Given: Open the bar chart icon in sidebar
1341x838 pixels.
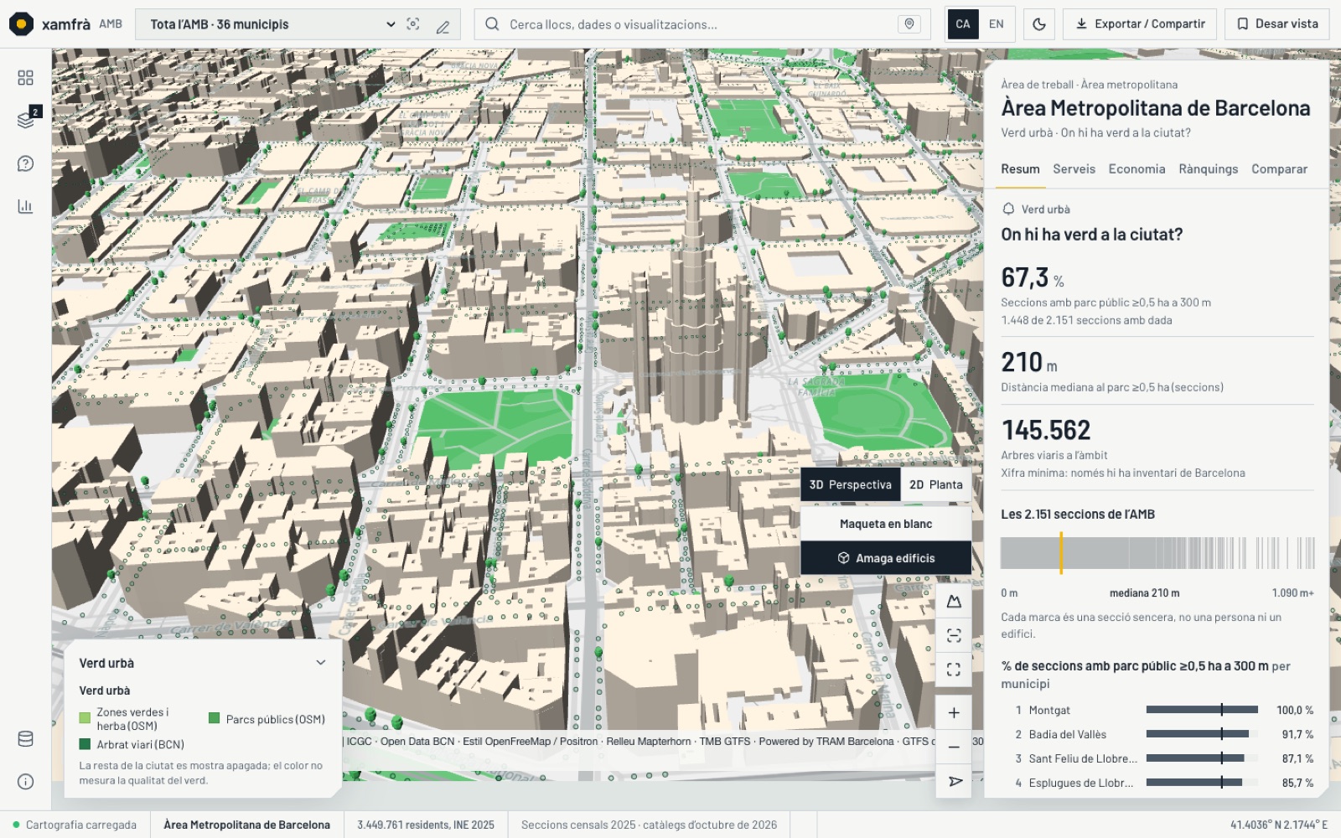Looking at the screenshot, I should coord(25,206).
